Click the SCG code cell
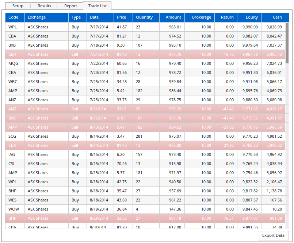 click(15, 136)
